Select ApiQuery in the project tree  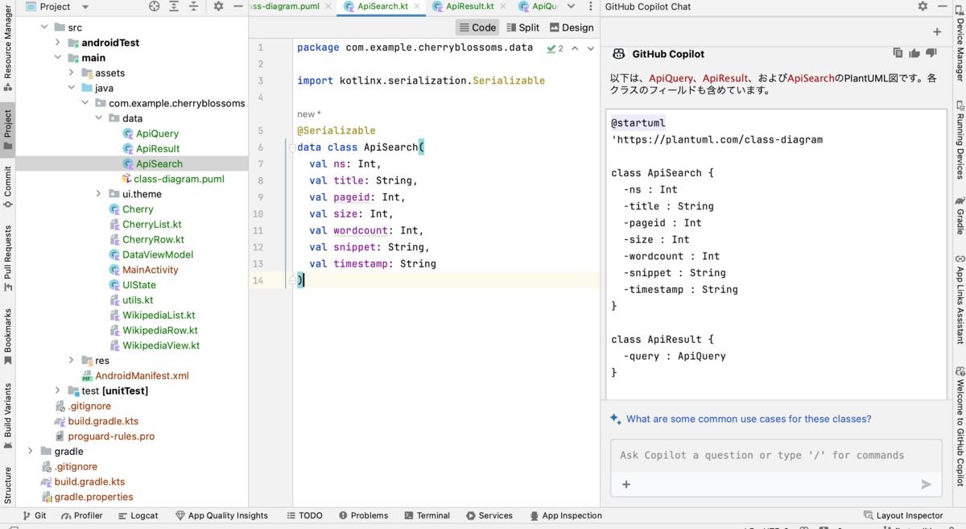click(x=157, y=134)
